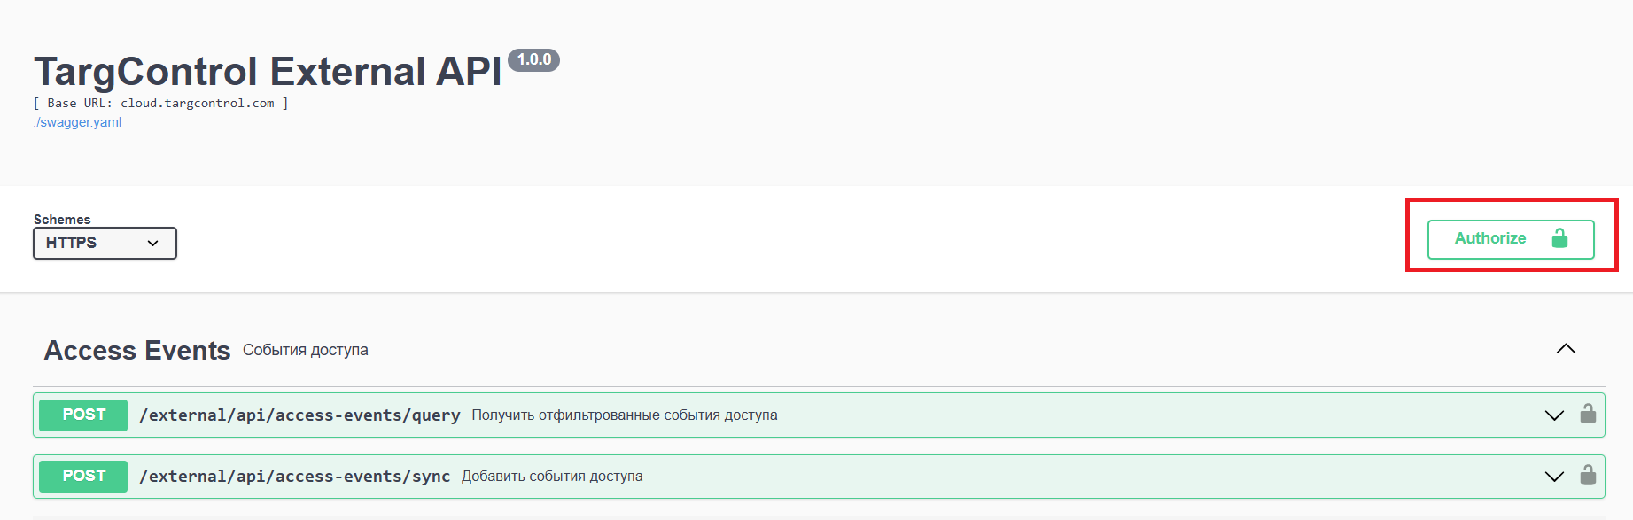Image resolution: width=1633 pixels, height=520 pixels.
Task: Click the "Получить отфильтрованные события доступа" description
Action: click(624, 415)
